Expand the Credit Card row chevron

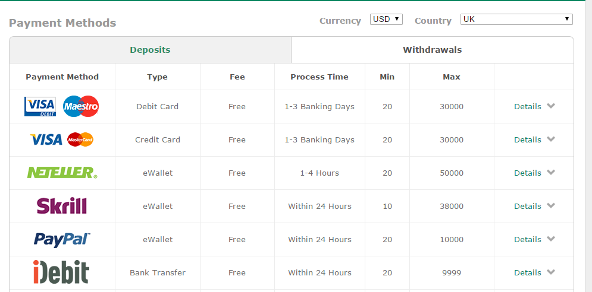(551, 139)
